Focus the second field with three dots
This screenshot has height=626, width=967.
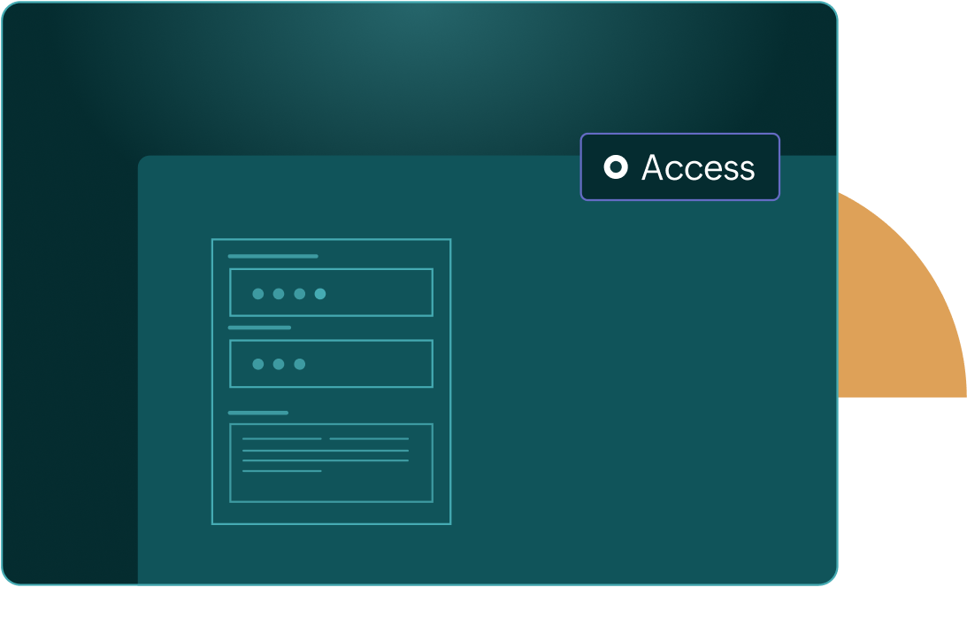[x=331, y=364]
